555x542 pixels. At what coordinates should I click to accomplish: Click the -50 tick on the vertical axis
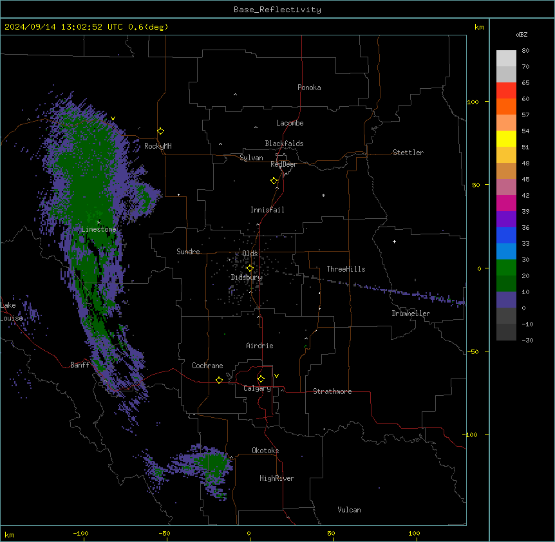473,351
